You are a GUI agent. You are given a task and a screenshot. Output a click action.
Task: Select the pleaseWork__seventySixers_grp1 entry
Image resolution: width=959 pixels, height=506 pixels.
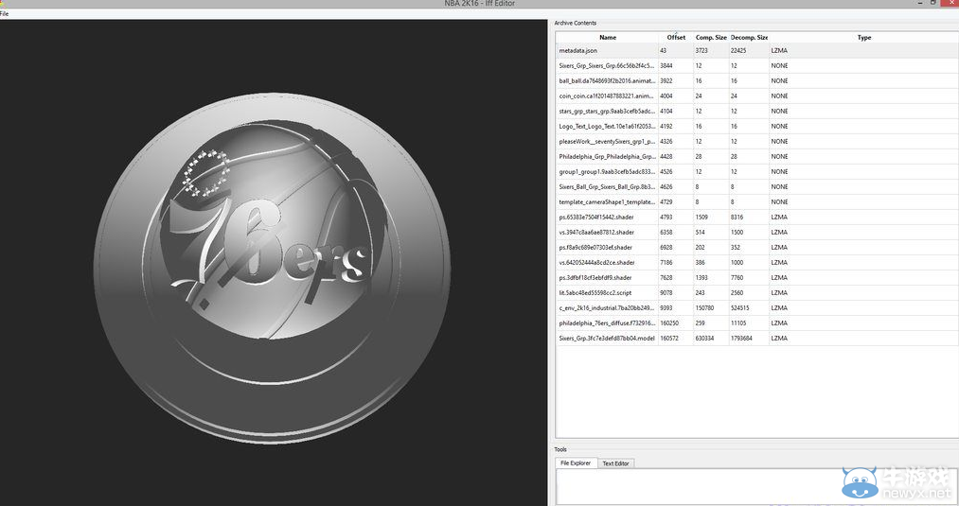pos(608,142)
